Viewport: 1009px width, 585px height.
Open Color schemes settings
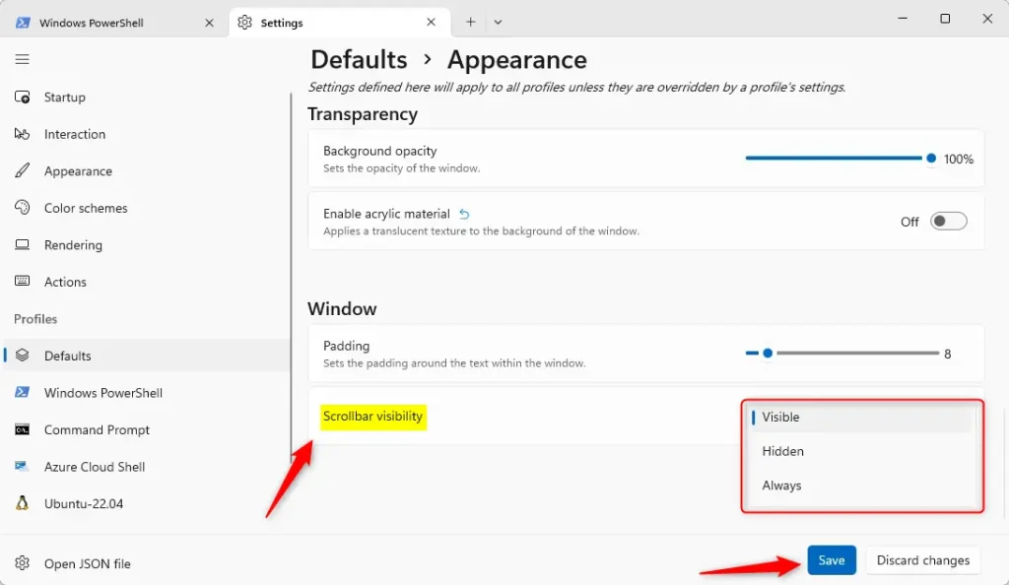(x=147, y=208)
